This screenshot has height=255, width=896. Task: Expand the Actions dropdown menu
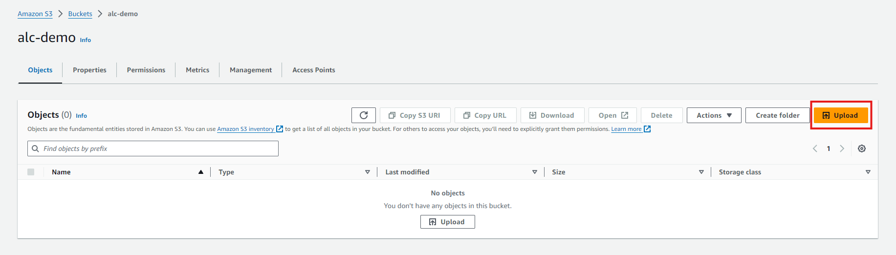point(714,115)
